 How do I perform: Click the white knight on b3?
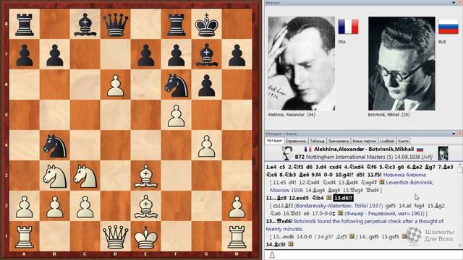(x=55, y=176)
